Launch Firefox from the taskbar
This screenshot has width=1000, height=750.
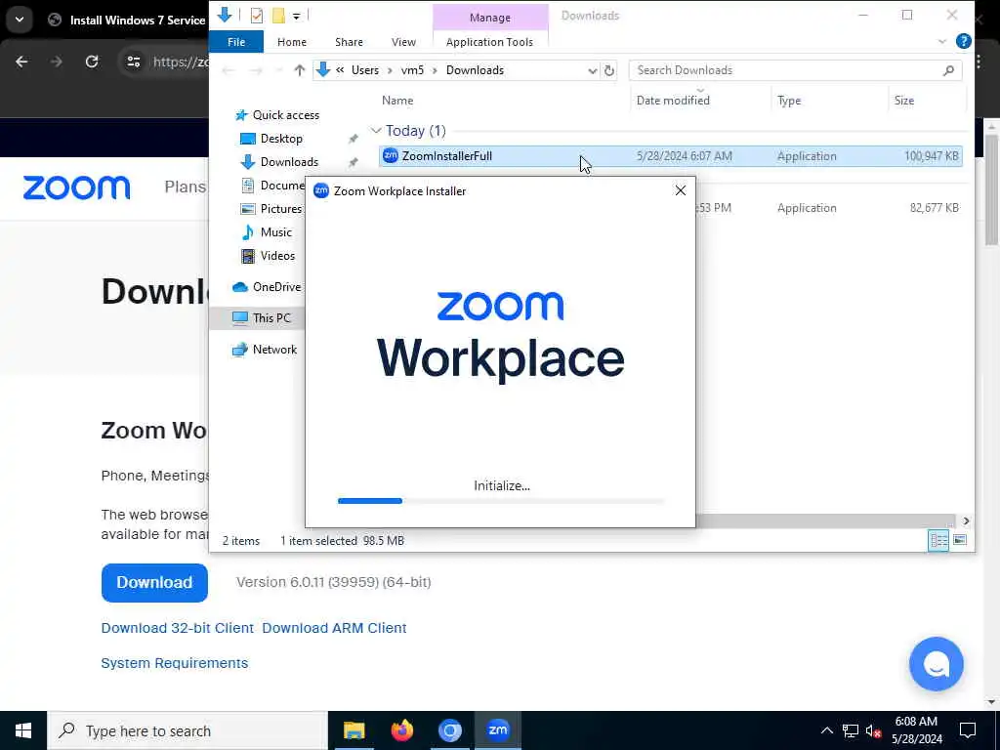click(x=401, y=730)
